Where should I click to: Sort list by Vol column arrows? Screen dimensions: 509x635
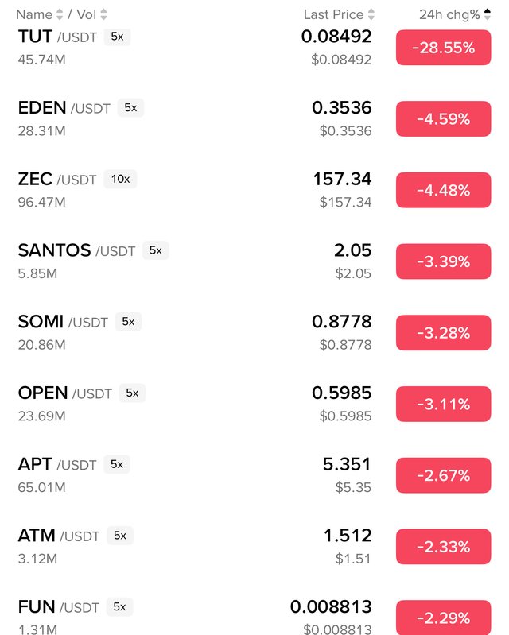point(104,14)
